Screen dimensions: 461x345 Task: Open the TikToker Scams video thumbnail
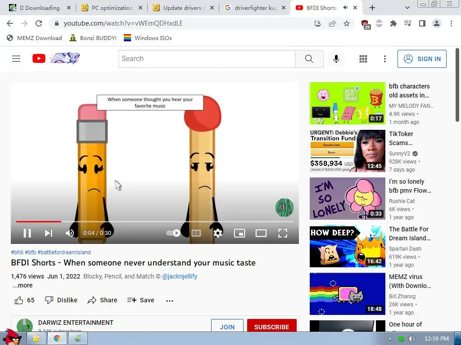[x=347, y=151]
